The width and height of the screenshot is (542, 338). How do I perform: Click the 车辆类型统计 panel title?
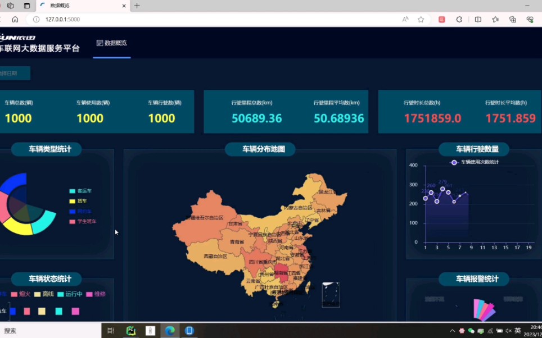click(x=47, y=149)
